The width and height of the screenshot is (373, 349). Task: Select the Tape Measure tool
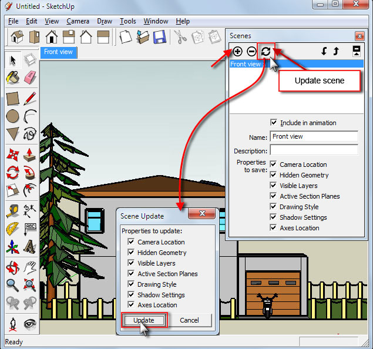[13, 211]
